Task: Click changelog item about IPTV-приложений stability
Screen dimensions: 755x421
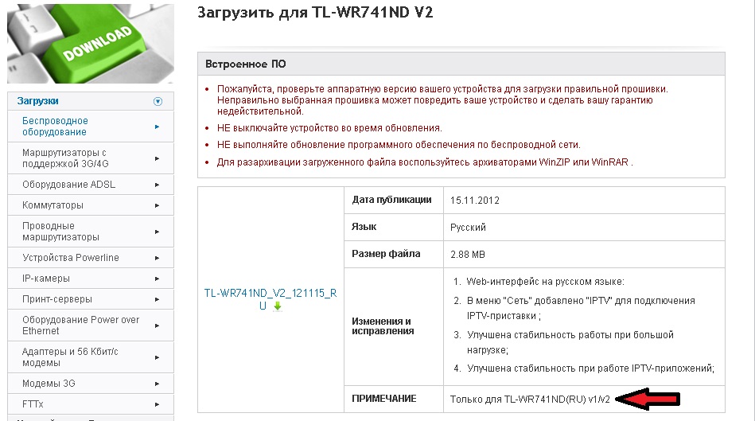Action: pos(590,368)
